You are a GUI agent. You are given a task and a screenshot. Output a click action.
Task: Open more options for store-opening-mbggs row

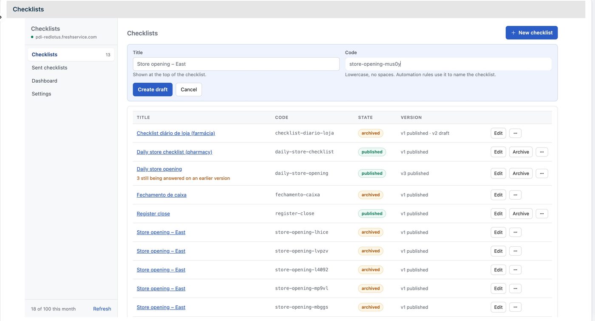pyautogui.click(x=515, y=307)
